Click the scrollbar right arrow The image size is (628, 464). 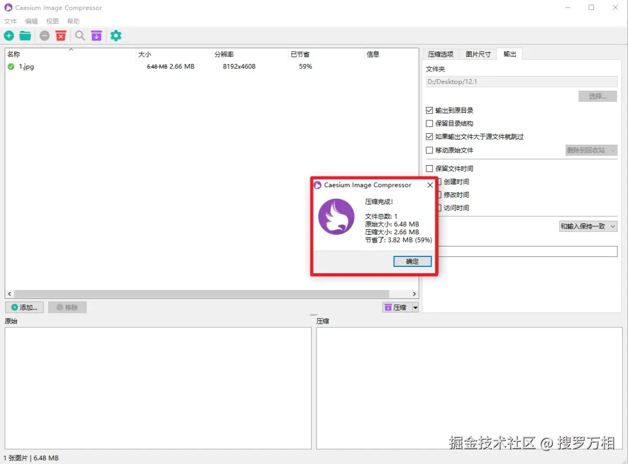[x=414, y=294]
